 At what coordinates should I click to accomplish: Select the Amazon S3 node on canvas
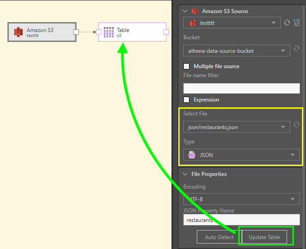(x=41, y=32)
